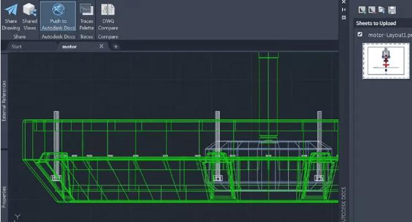Click the save icon in the palette toolbar

[x=392, y=10]
